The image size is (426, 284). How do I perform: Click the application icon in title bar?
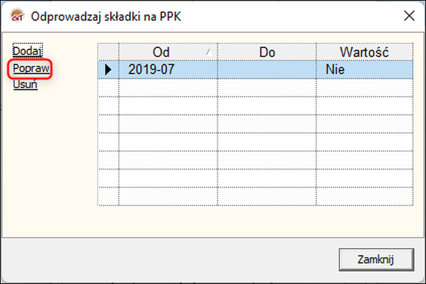(17, 16)
